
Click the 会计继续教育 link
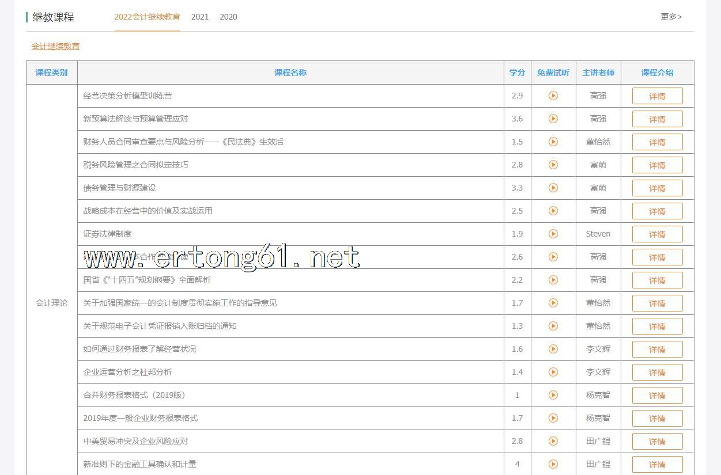tap(55, 46)
